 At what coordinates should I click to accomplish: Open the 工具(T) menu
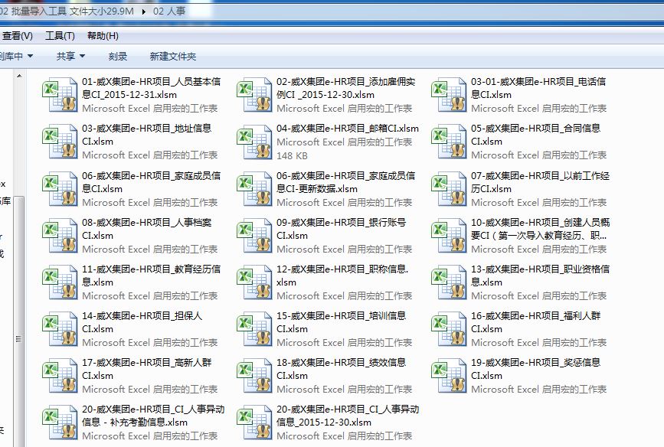coord(61,36)
